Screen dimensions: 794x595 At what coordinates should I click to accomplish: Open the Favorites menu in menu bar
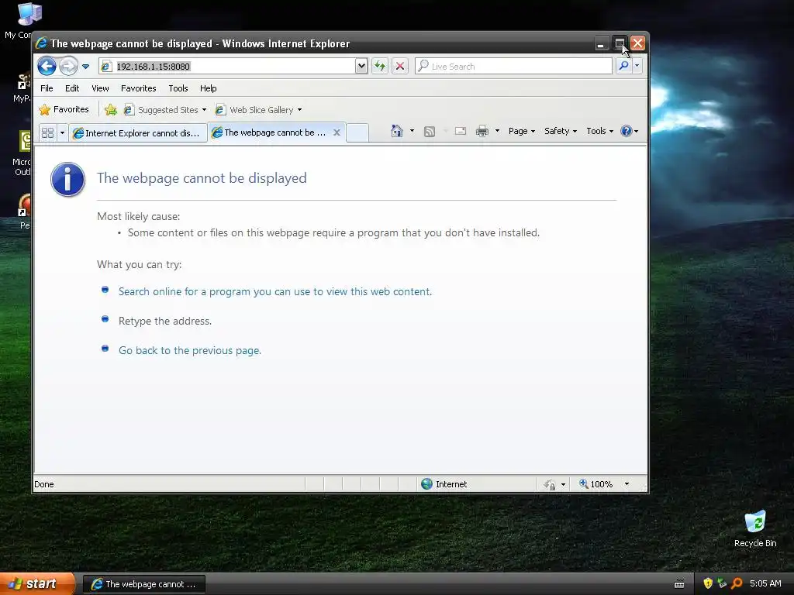pos(138,88)
